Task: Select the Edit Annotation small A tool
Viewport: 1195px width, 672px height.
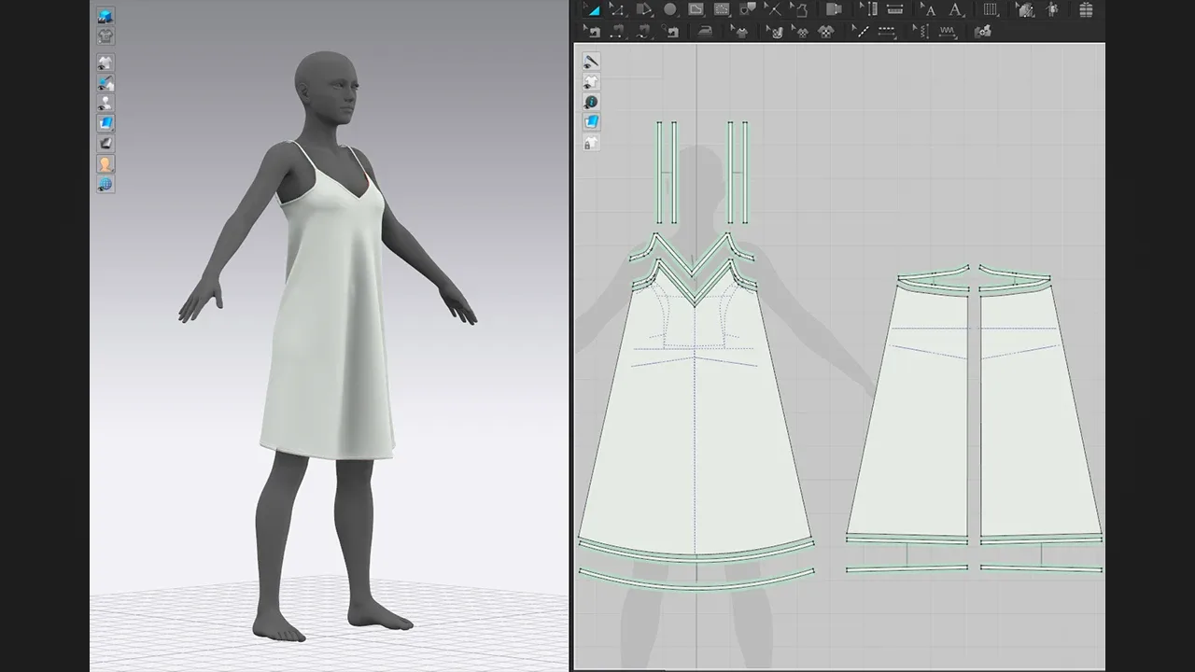Action: (x=928, y=9)
